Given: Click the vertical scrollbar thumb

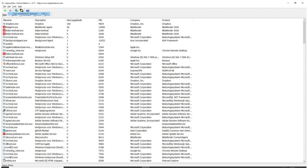Looking at the screenshot, I should tap(304, 33).
